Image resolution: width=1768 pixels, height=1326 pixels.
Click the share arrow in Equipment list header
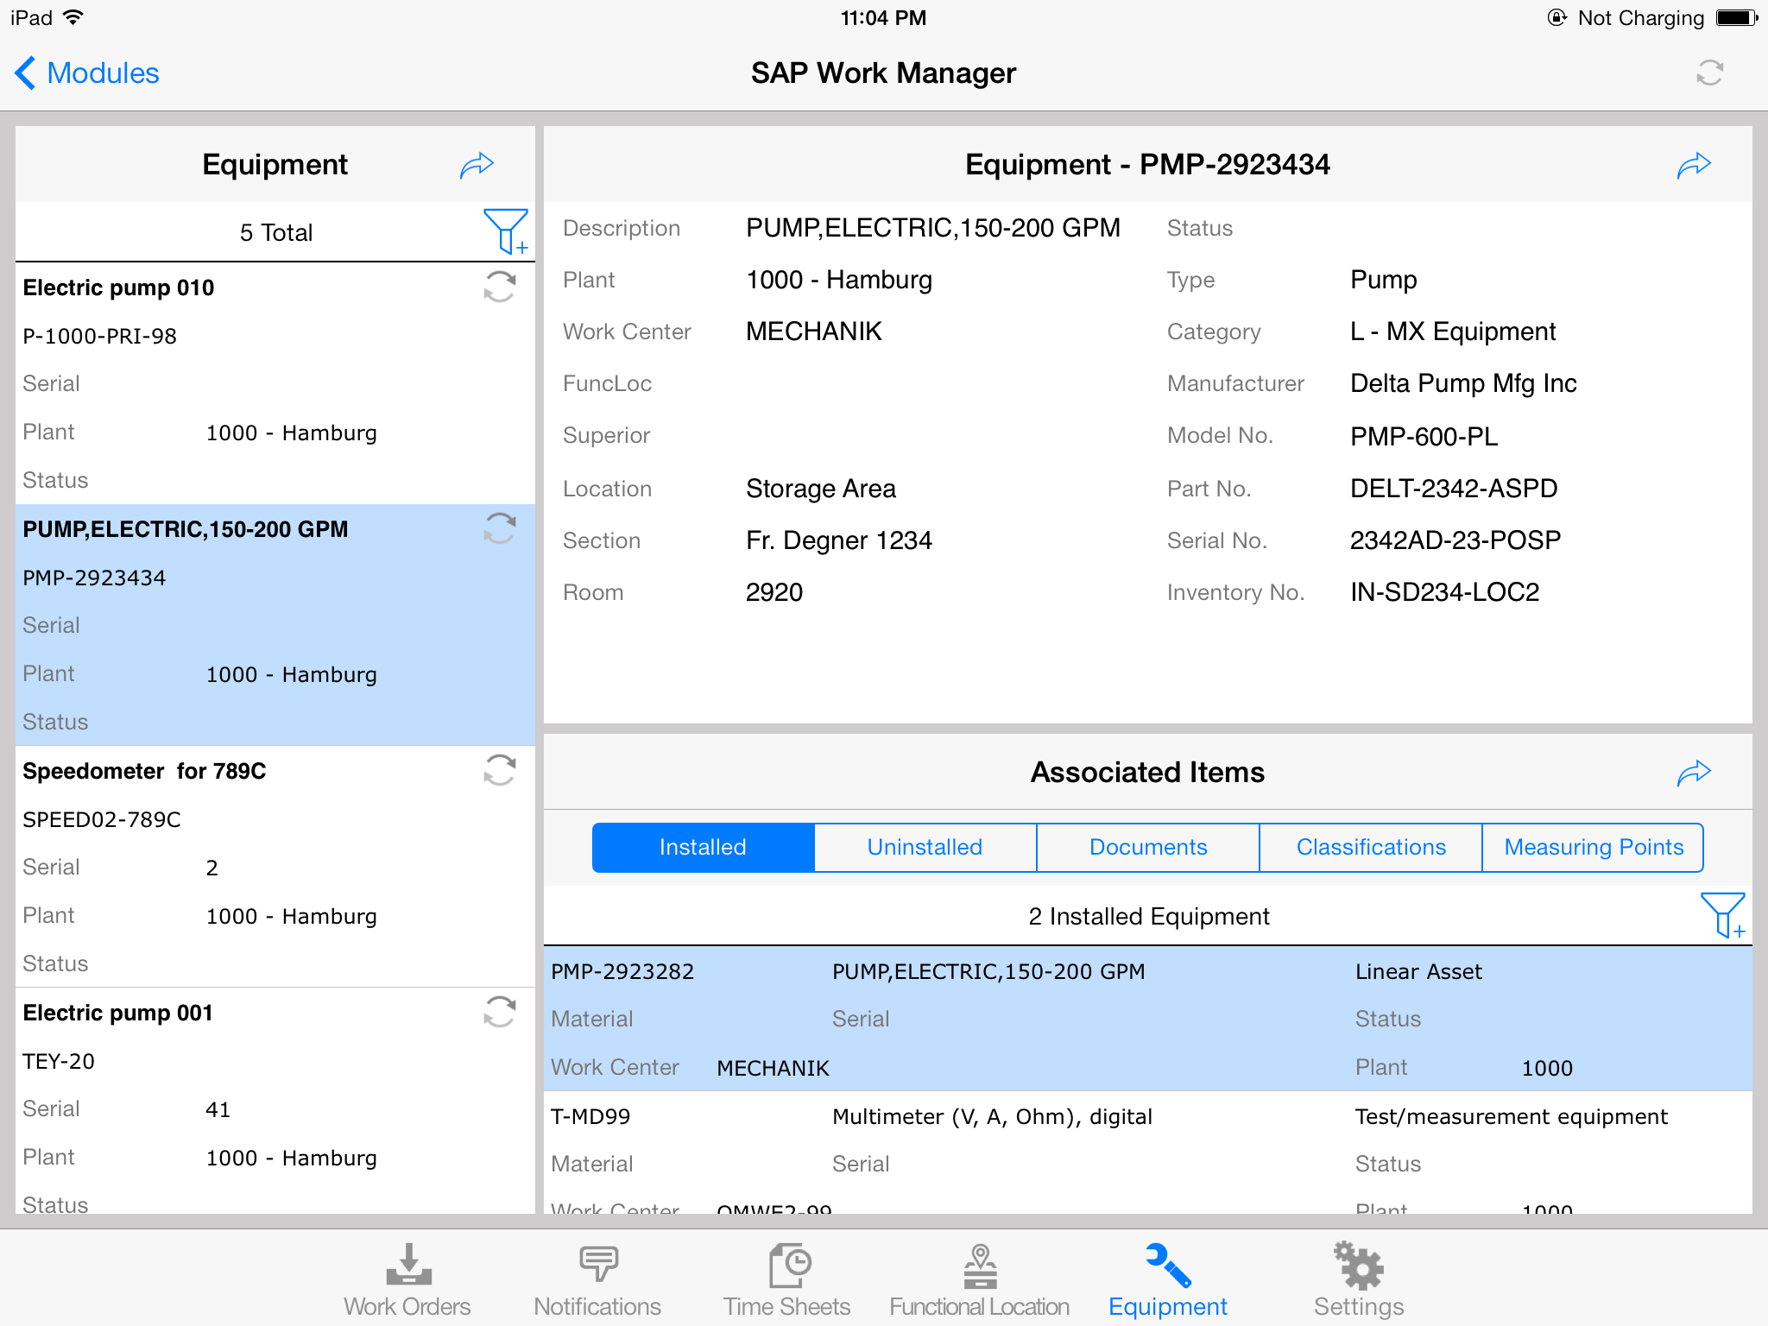click(477, 164)
